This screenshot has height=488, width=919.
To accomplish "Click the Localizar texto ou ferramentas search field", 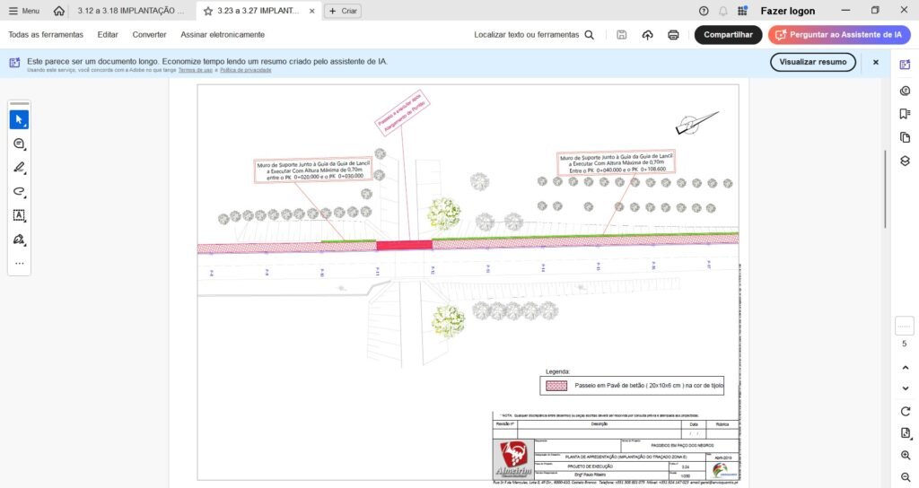I will [534, 35].
